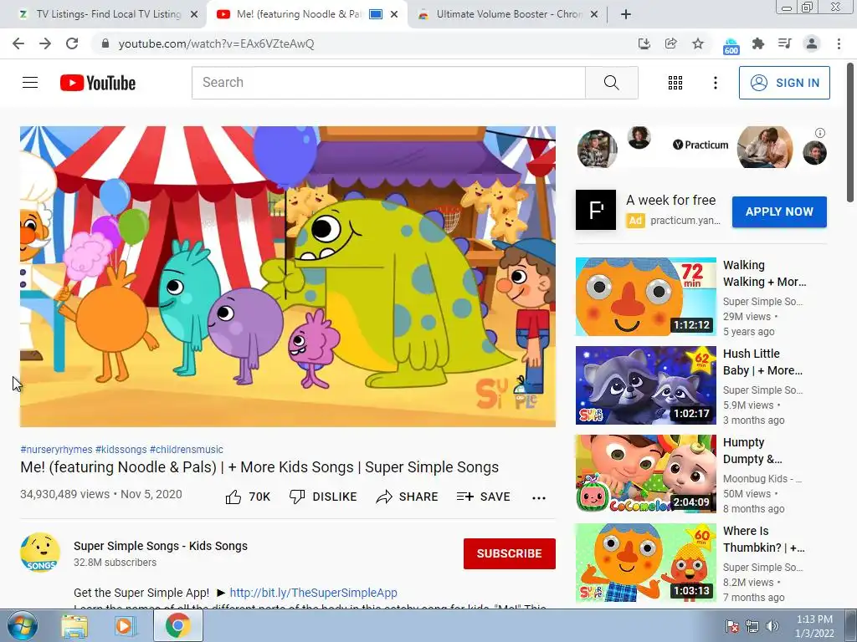
Task: Open the ad info circle icon
Action: 820,133
